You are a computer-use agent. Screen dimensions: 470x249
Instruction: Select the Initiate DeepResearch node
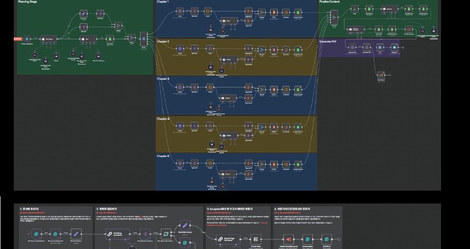pos(289,240)
